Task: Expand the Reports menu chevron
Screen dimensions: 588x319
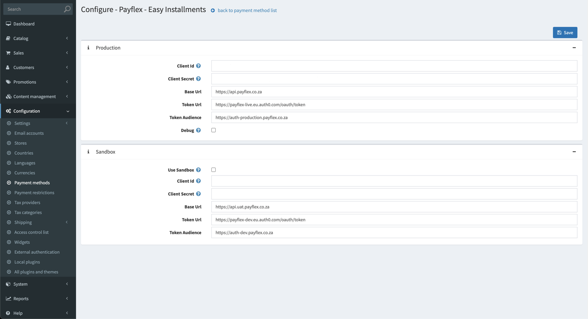Action: click(x=67, y=298)
